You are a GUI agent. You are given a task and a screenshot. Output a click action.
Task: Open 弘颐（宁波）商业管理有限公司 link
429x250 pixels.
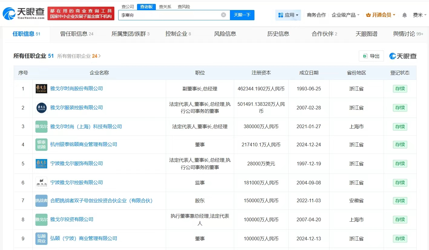pyautogui.click(x=84, y=239)
